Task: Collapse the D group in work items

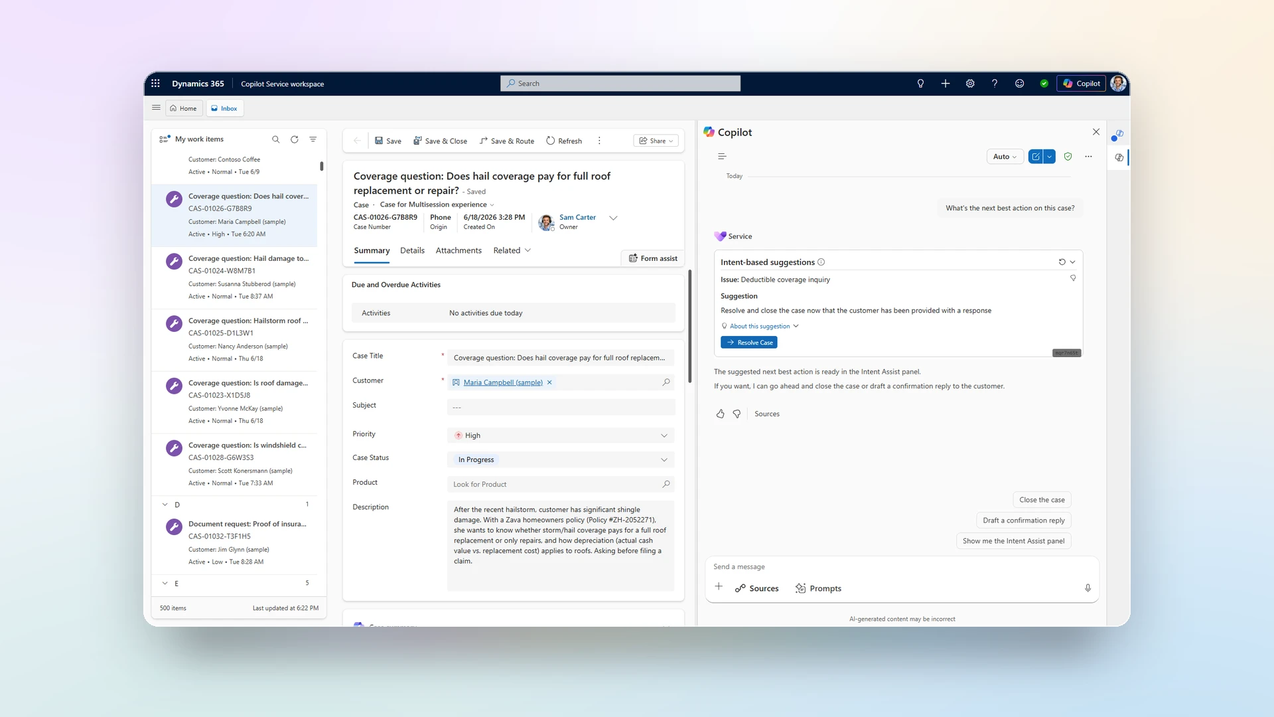Action: [165, 505]
